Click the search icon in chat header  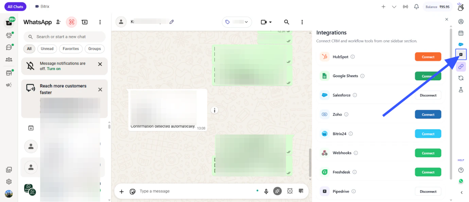coord(286,22)
